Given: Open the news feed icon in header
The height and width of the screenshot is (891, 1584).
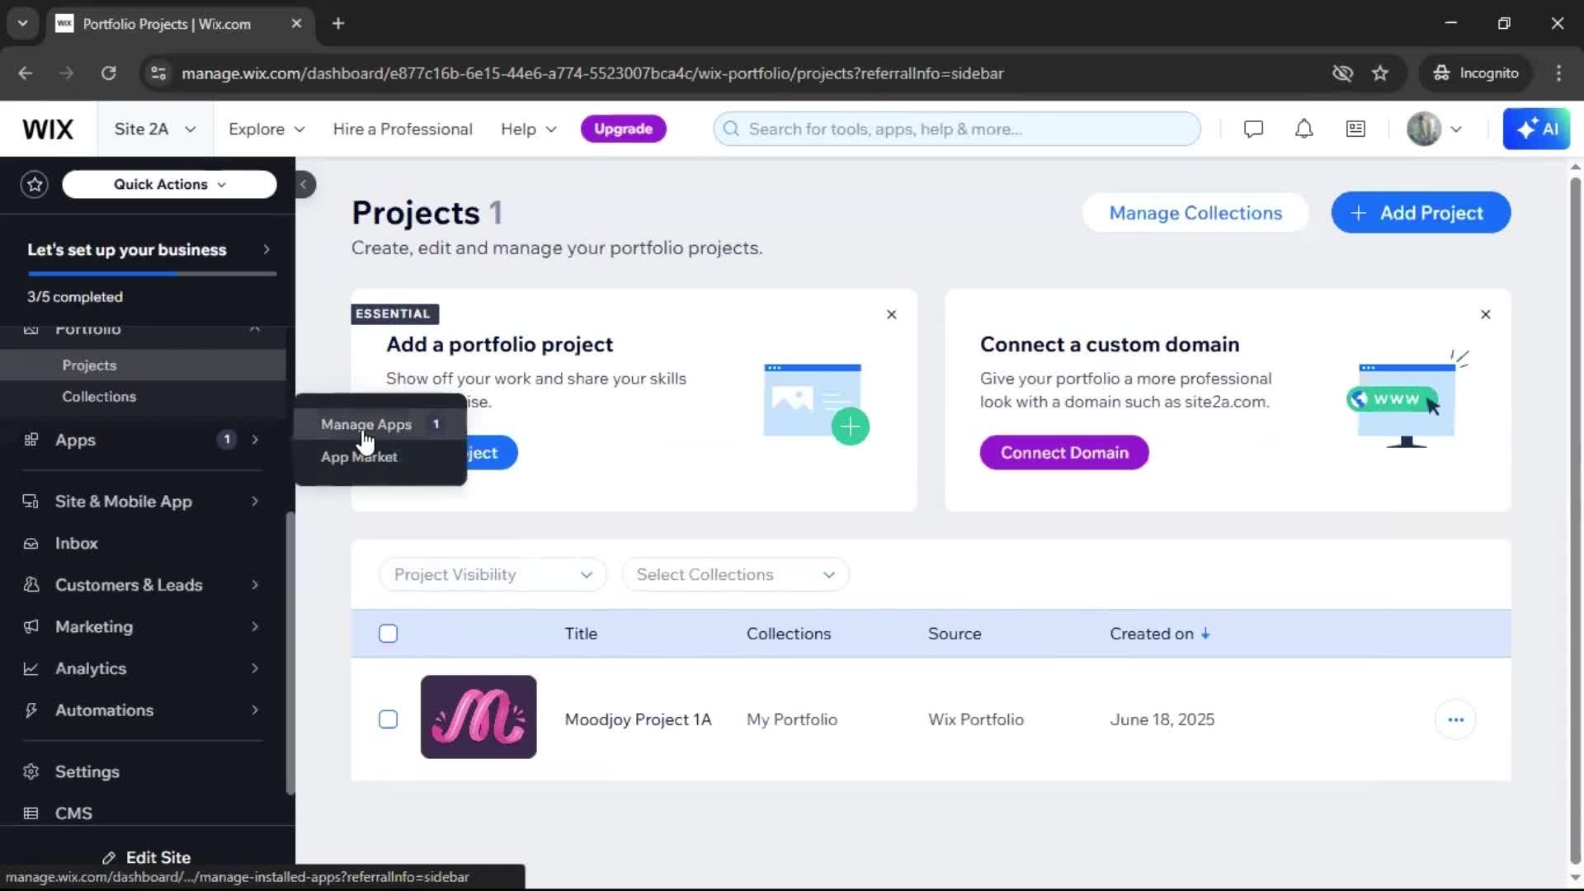Looking at the screenshot, I should coord(1355,129).
